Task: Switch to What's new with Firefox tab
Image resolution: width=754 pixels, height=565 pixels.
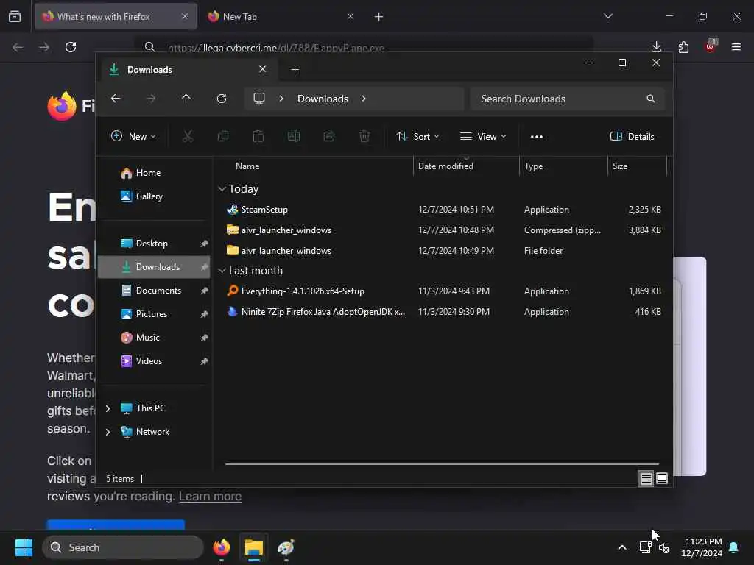Action: [x=116, y=16]
